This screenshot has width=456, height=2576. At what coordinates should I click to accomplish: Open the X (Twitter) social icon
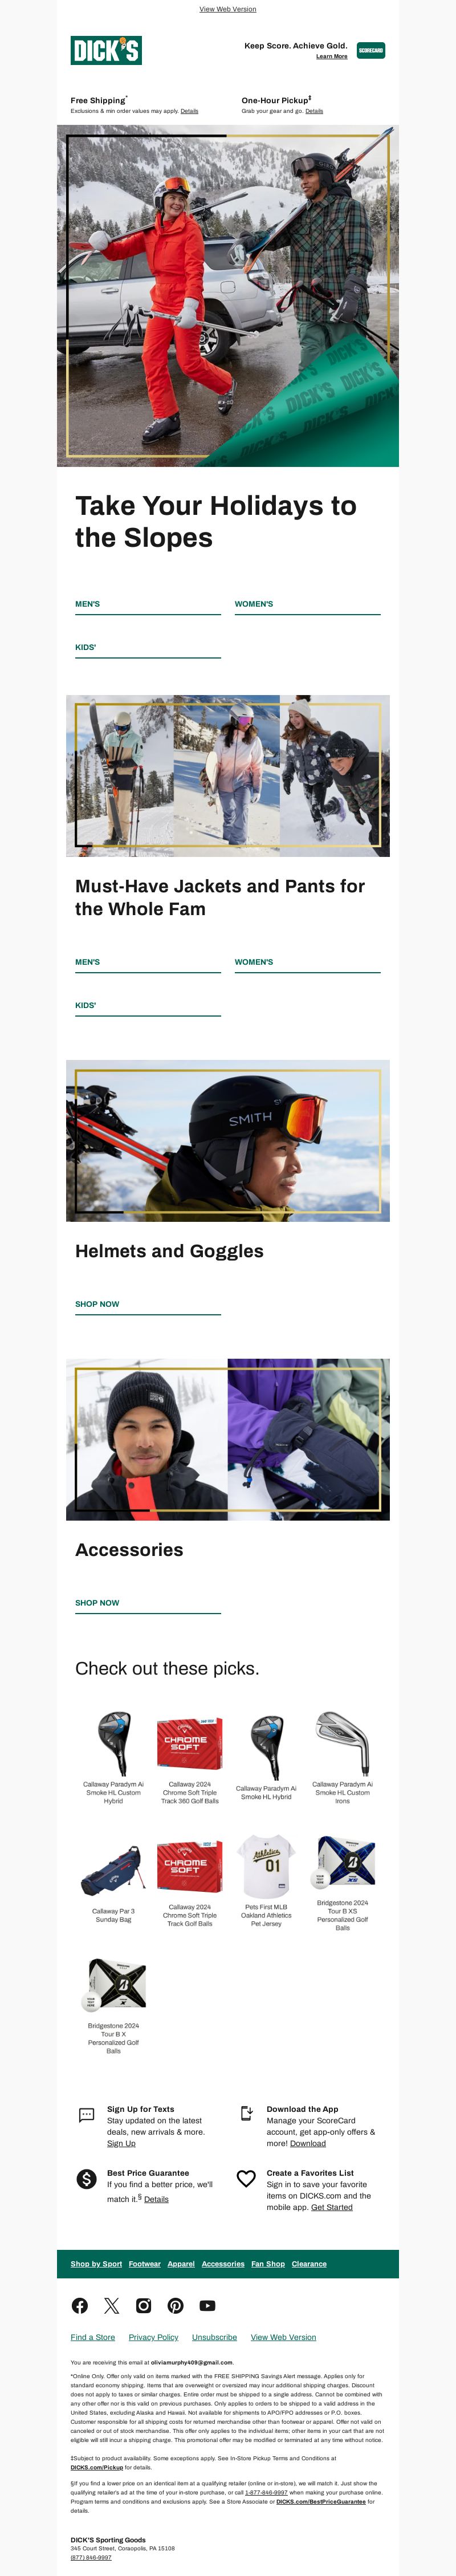coord(112,2305)
